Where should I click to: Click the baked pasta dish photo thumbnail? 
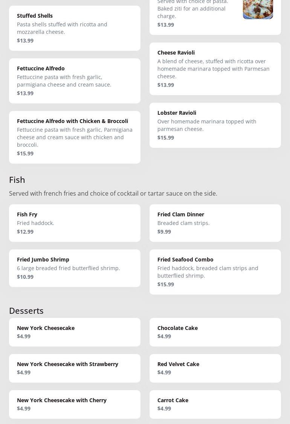click(258, 9)
